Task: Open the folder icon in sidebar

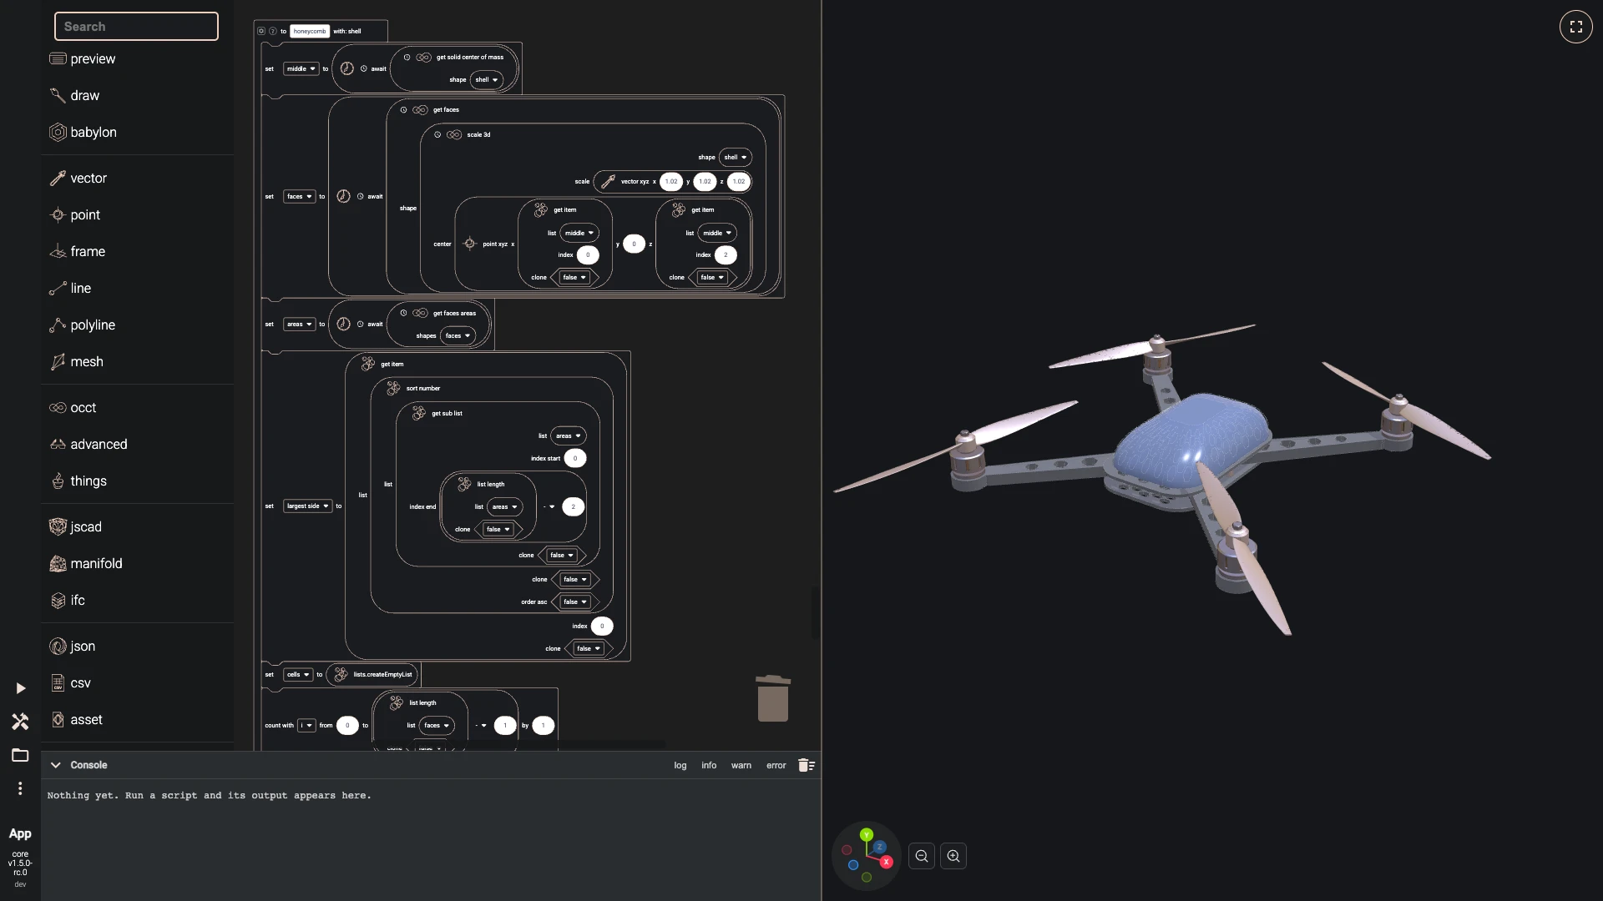Action: coord(20,755)
